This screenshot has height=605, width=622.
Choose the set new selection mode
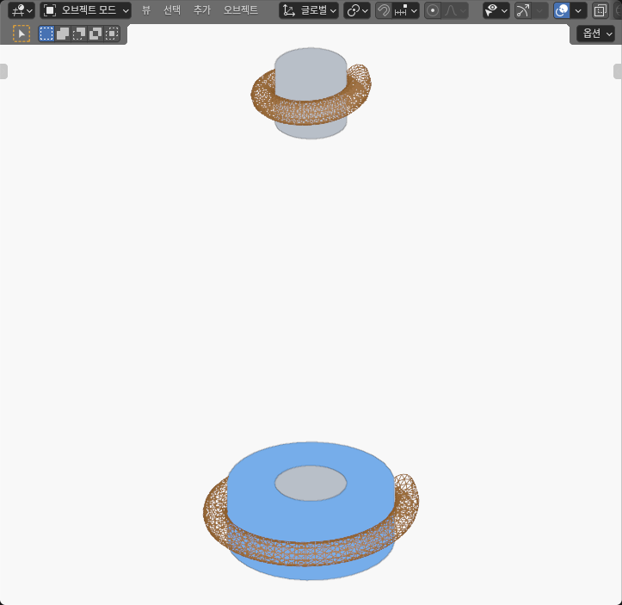46,34
